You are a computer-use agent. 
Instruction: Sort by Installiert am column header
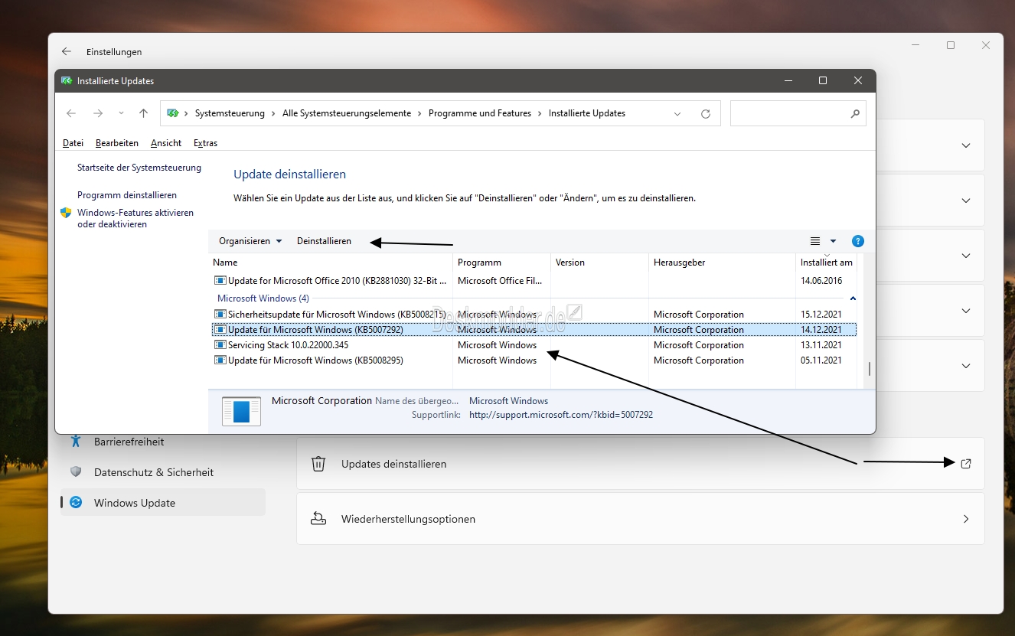[826, 263]
